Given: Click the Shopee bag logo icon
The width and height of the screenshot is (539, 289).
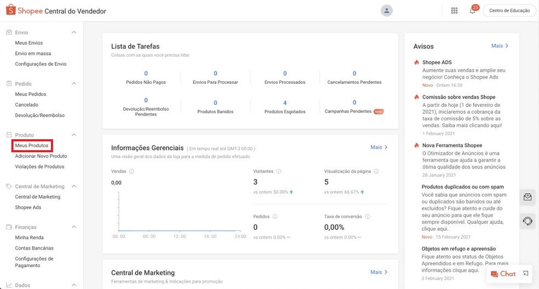Looking at the screenshot, I should coord(10,10).
